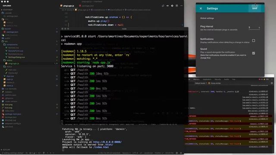The image size is (276, 155).
Task: Open webpack.config.js in Explorer
Action: tap(13, 124)
